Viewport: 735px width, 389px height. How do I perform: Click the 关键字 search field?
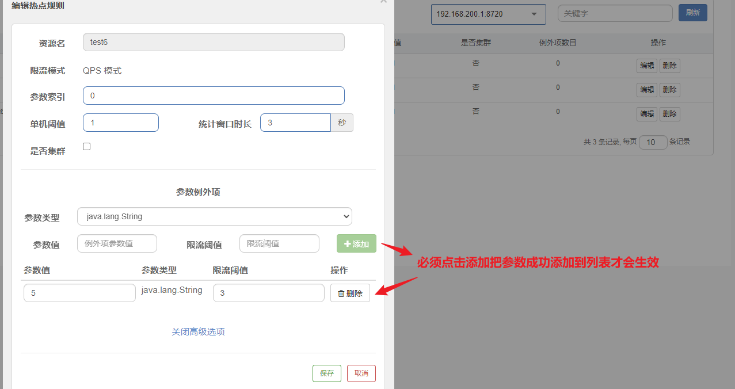615,13
